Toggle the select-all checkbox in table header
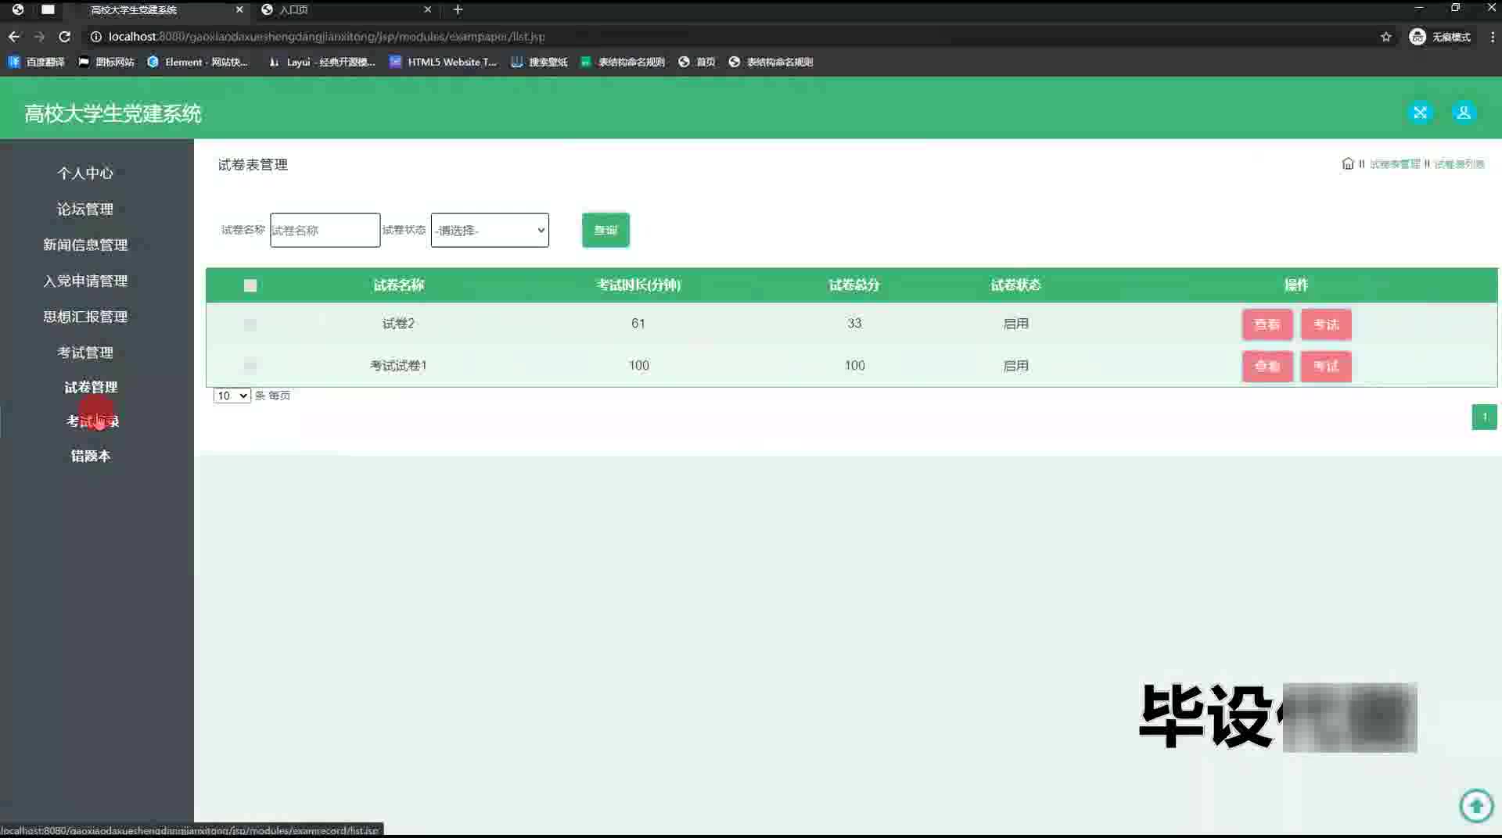This screenshot has height=838, width=1502. pos(250,285)
